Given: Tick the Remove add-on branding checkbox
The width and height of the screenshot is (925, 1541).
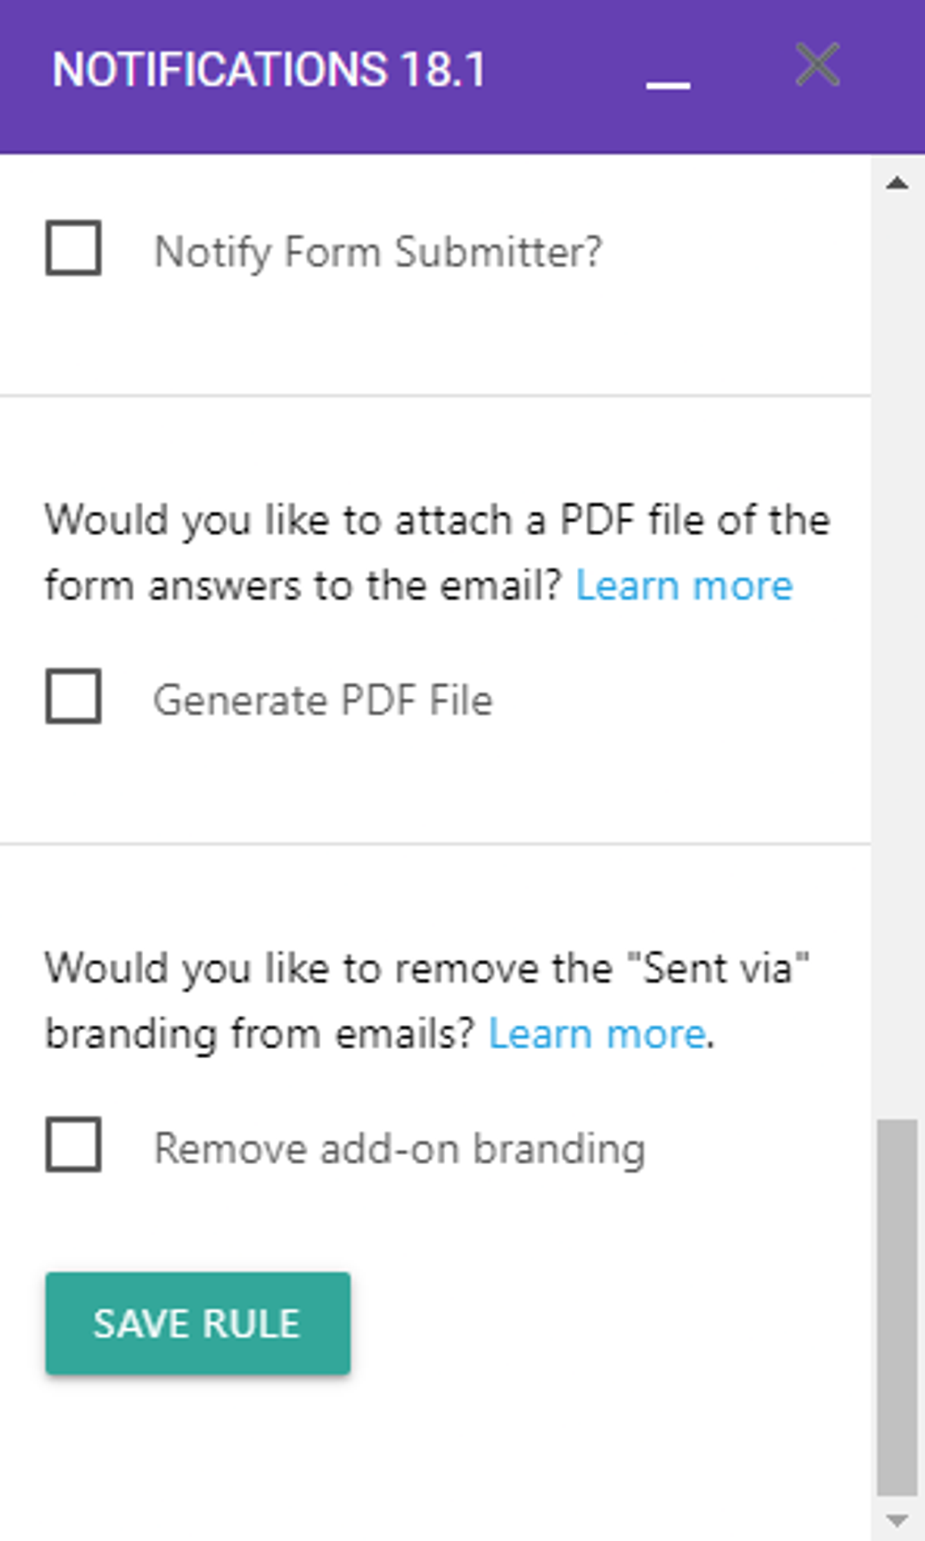Looking at the screenshot, I should [x=73, y=1144].
